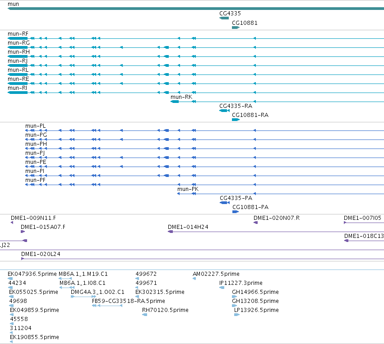Select the LP13926.5prime arrow glyph
Viewport: 384px width, 344px height.
[237, 315]
